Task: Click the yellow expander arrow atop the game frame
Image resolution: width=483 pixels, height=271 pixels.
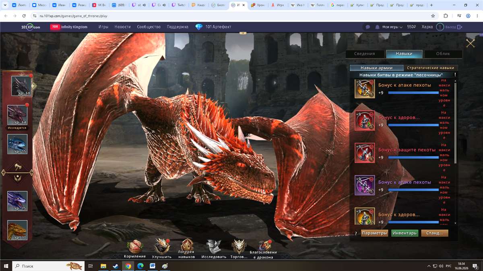Action: [x=242, y=33]
